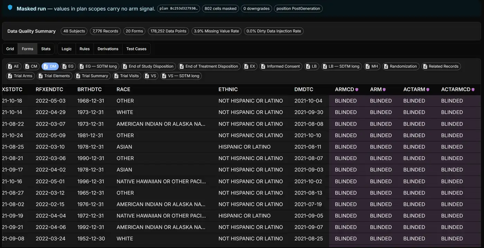Open the VS — SDTM long form
Image resolution: width=484 pixels, height=248 pixels.
pos(181,76)
